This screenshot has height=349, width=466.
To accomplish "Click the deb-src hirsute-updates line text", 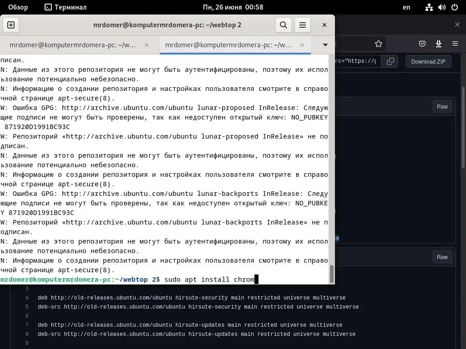I will tap(197, 334).
